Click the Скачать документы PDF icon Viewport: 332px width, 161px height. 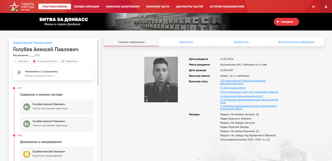click(x=34, y=61)
